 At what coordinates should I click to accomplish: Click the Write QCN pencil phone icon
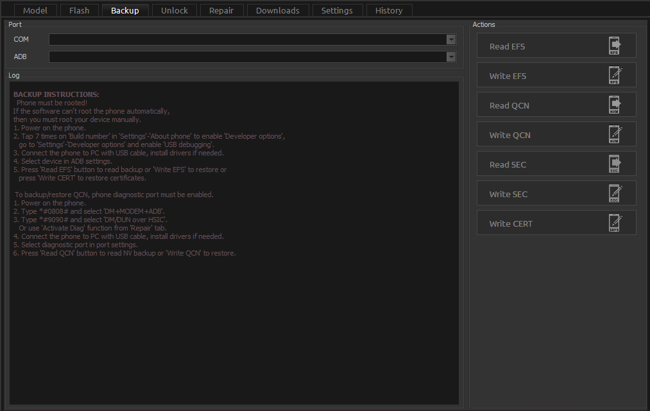click(615, 135)
